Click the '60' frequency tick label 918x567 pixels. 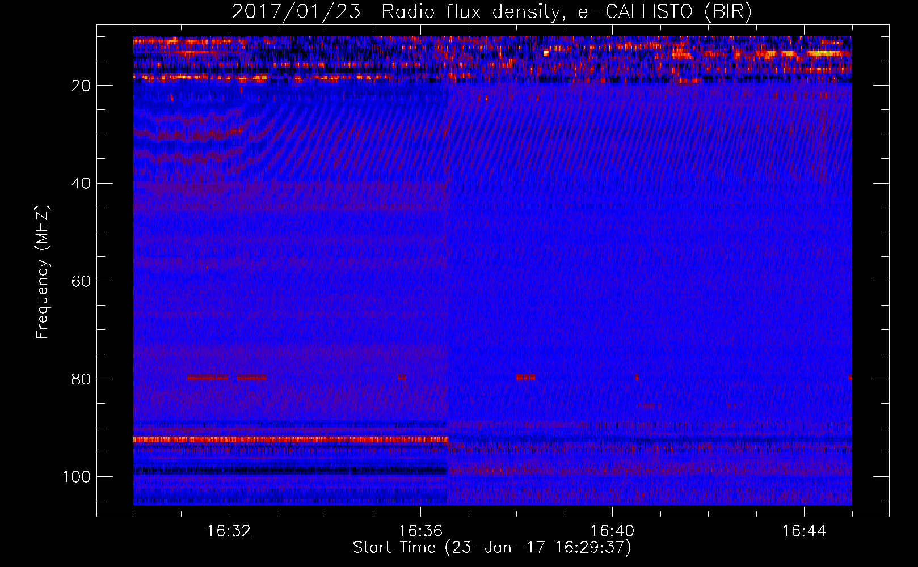pos(82,281)
